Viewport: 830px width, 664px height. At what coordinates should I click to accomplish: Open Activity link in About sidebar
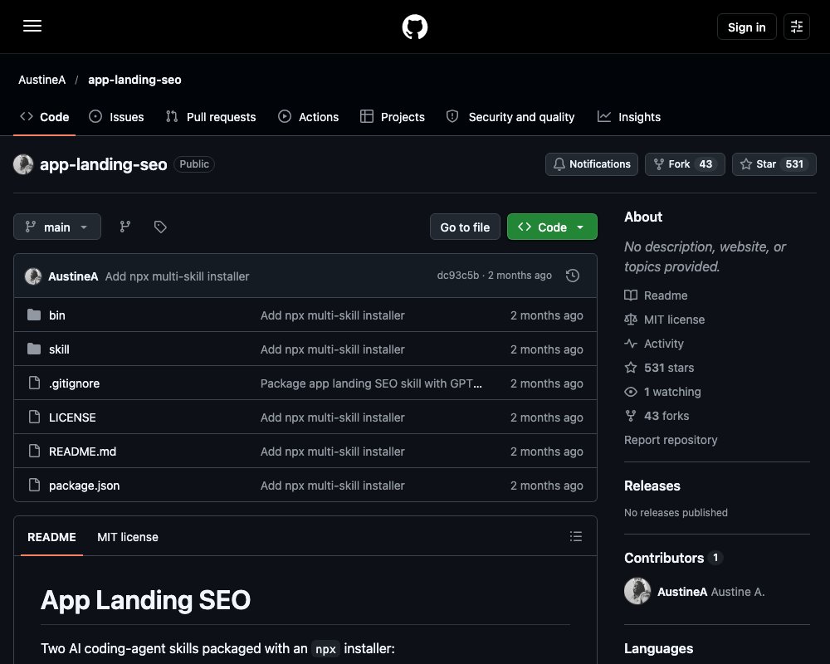coord(654,344)
